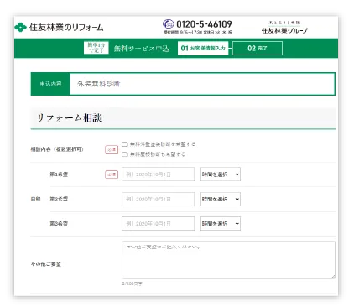Open the 住友林業グループ logo link
This screenshot has height=307, width=349.
(284, 28)
